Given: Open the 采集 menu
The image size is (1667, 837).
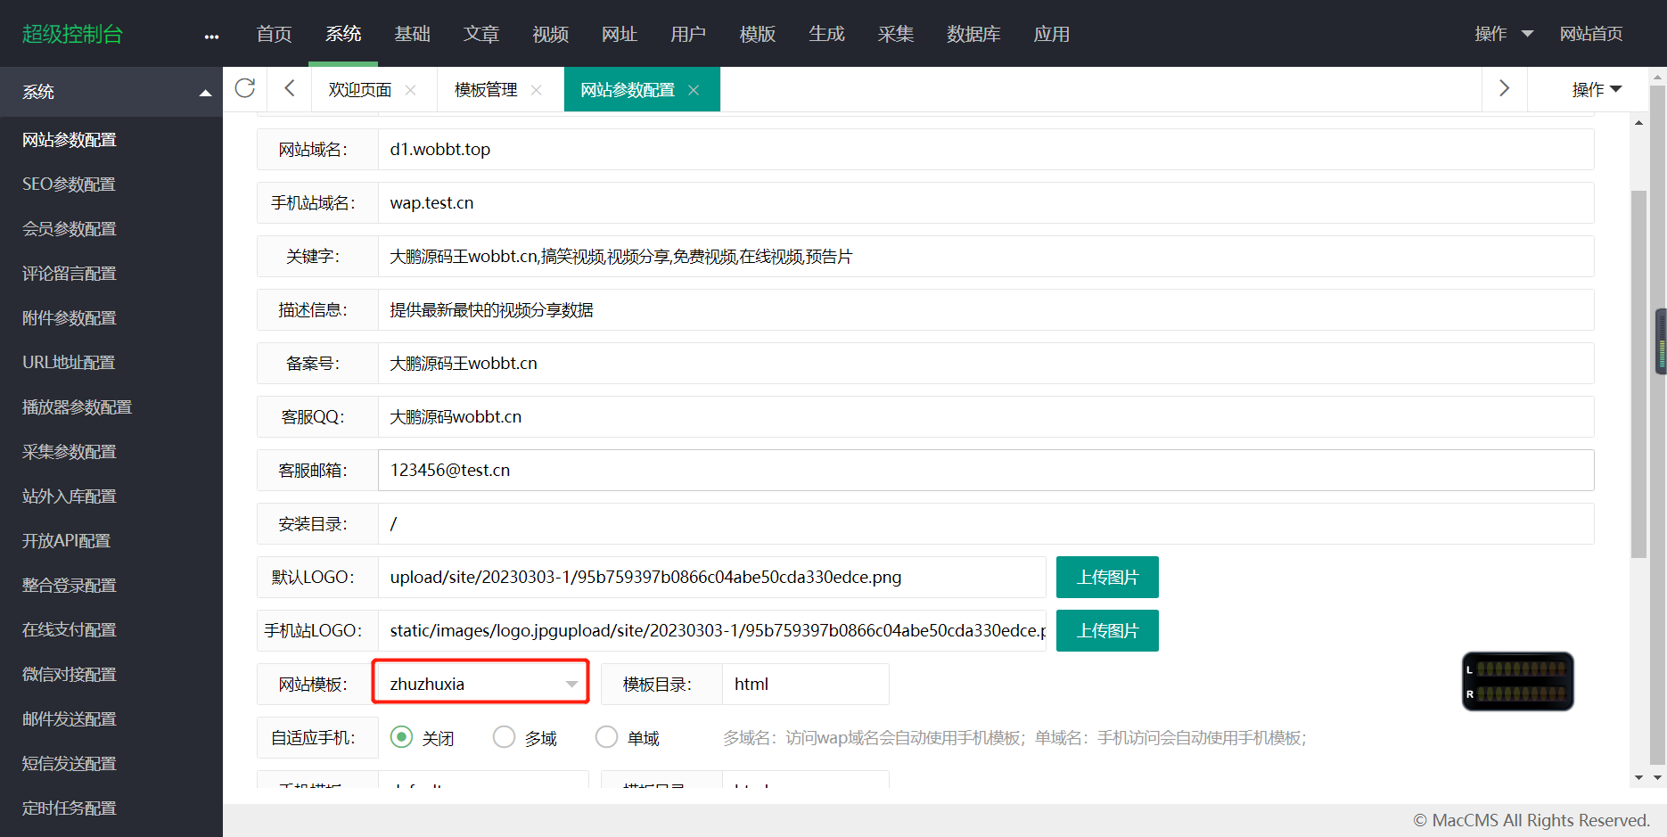Looking at the screenshot, I should tap(895, 34).
